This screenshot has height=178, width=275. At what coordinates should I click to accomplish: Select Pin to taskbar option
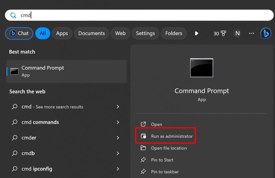click(165, 172)
